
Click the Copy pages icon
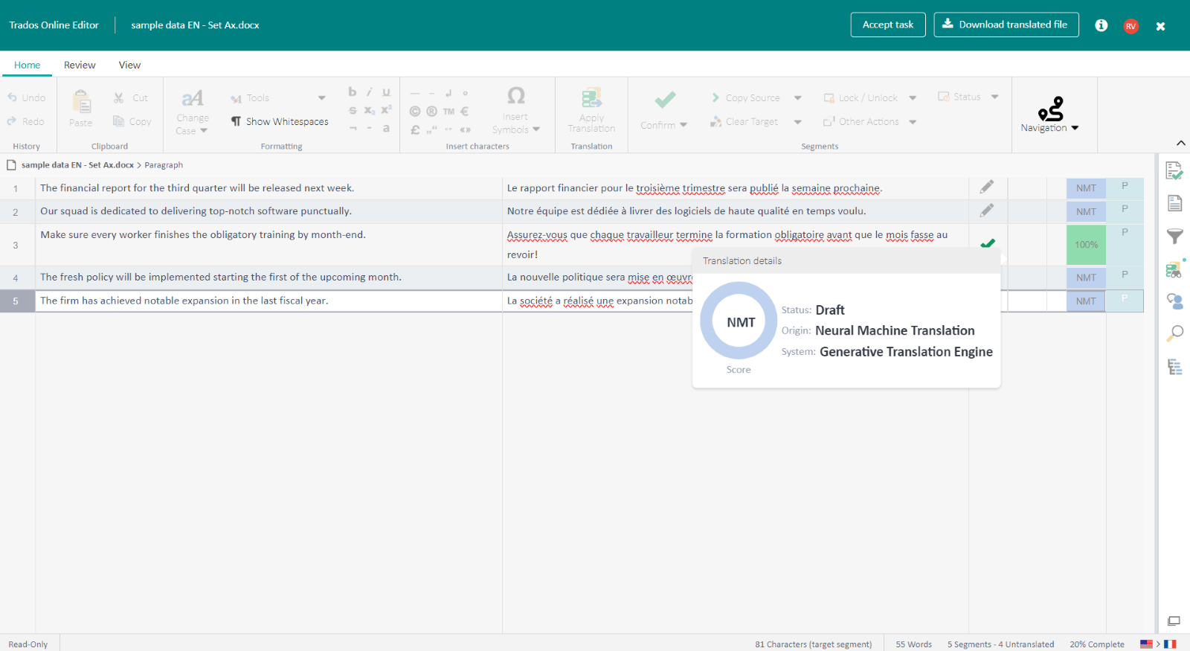[118, 121]
